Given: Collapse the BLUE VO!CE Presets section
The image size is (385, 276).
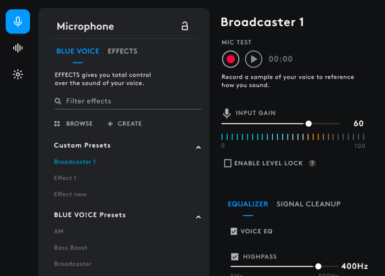Looking at the screenshot, I should coord(199,217).
